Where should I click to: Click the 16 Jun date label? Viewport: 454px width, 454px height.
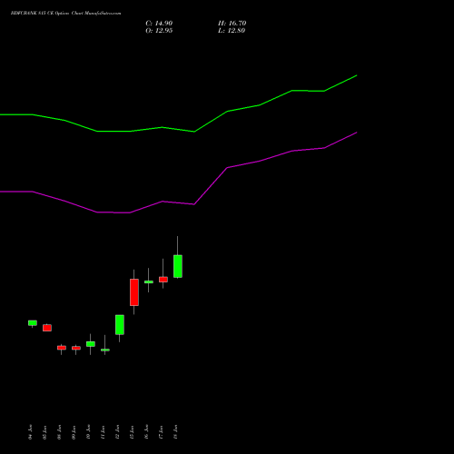(x=146, y=432)
